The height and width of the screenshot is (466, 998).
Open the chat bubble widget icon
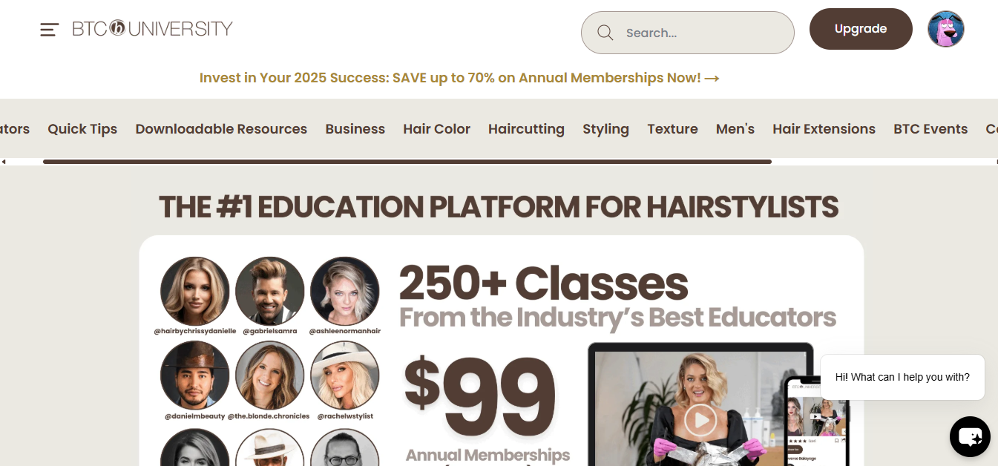pyautogui.click(x=970, y=436)
